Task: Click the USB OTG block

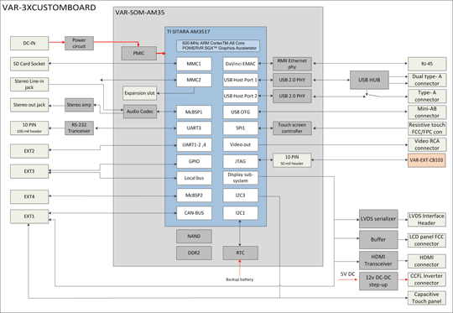Action: 241,112
